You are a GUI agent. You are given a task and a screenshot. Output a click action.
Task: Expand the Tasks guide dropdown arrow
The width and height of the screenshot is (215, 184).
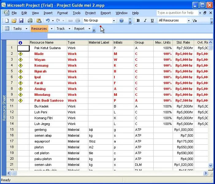(x=26, y=29)
